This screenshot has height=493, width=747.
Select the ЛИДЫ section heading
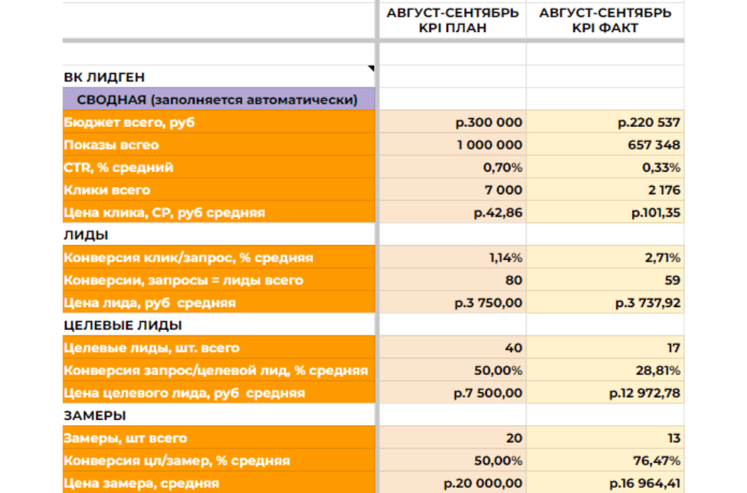click(219, 235)
